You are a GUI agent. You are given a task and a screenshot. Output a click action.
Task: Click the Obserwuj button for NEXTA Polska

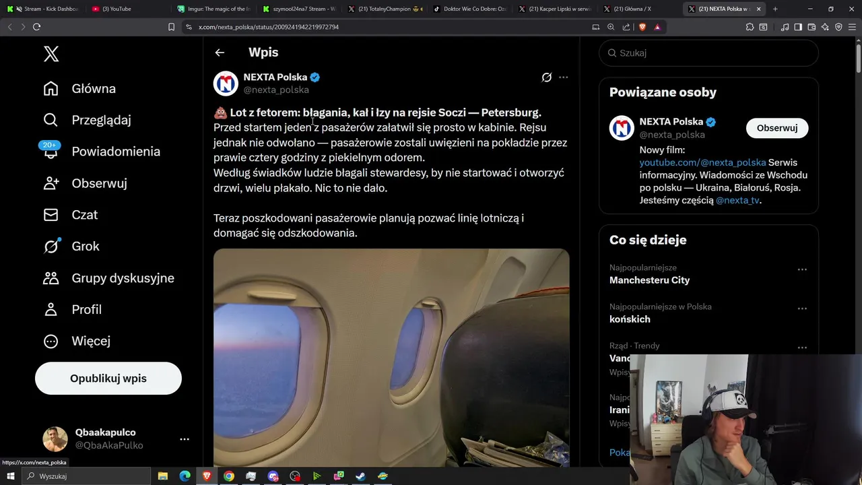tap(777, 128)
